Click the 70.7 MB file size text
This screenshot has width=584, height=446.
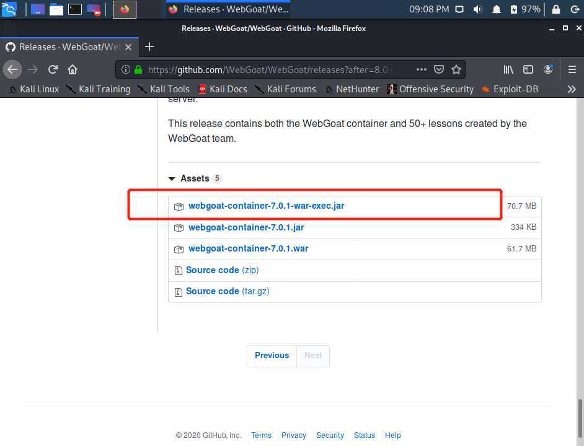click(521, 206)
